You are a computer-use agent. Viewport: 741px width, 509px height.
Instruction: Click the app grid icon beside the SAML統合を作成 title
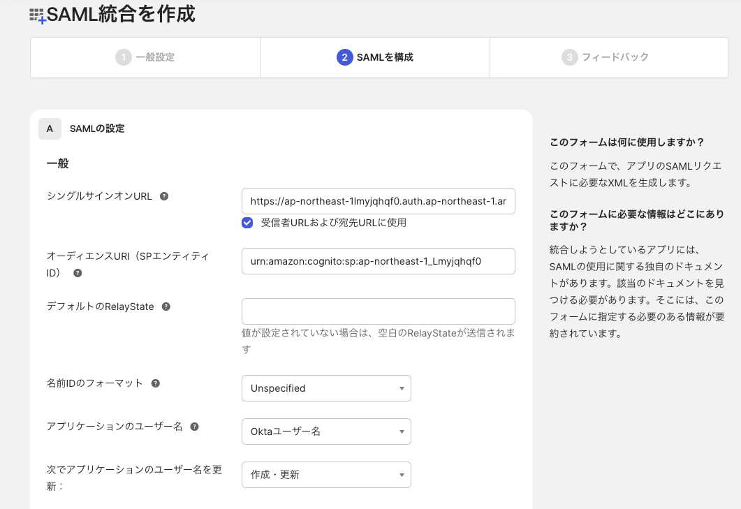36,15
